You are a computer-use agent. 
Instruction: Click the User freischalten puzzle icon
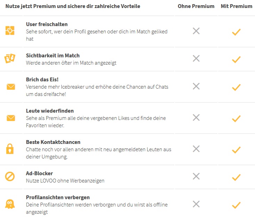[10, 31]
